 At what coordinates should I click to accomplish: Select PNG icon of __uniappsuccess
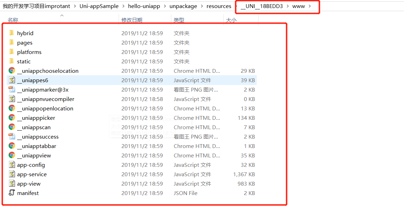12,137
